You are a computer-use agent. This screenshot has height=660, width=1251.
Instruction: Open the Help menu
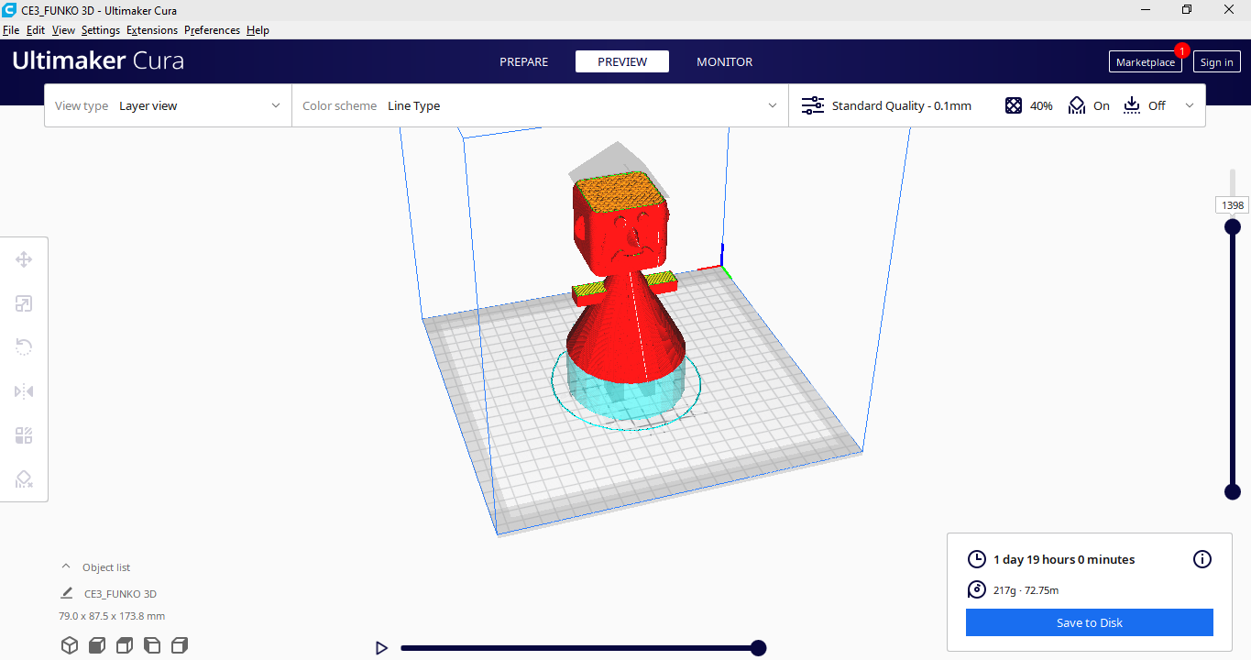click(x=258, y=30)
